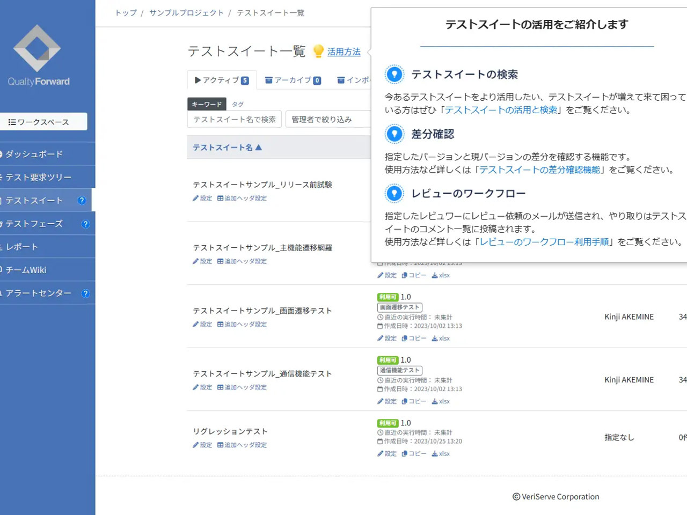Open 設定 under リグレッションテスト suite name
This screenshot has height=515, width=687.
coord(202,445)
